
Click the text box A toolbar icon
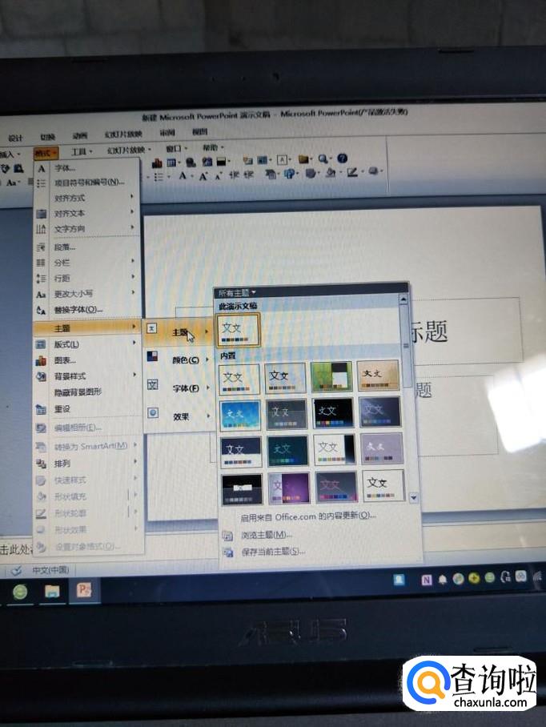point(283,160)
